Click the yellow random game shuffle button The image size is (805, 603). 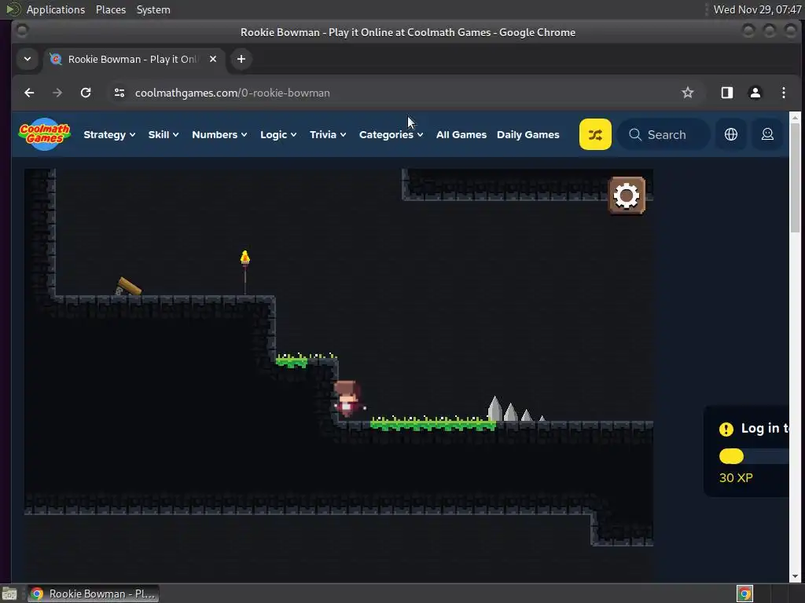[x=595, y=134]
